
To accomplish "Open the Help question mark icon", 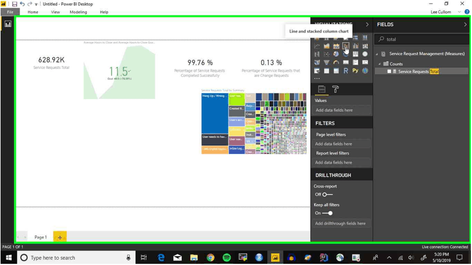I will click(x=467, y=12).
